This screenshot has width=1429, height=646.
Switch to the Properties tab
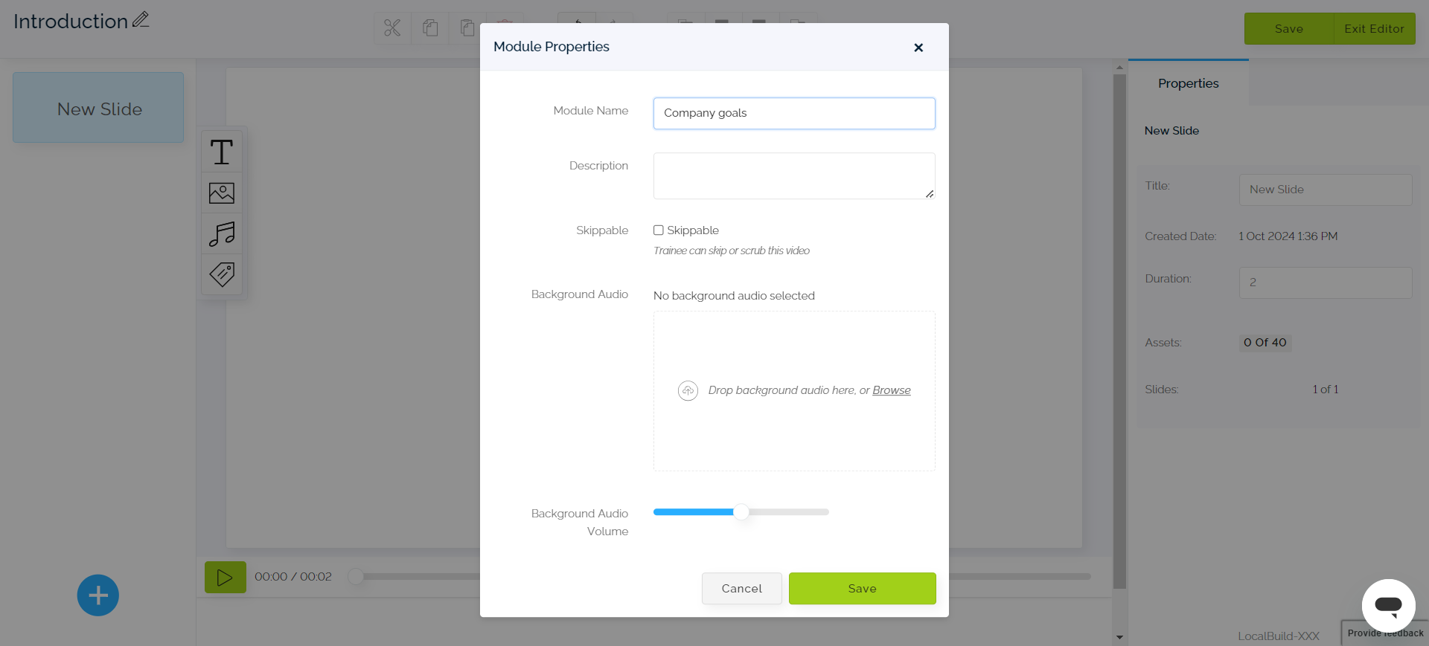pos(1188,83)
